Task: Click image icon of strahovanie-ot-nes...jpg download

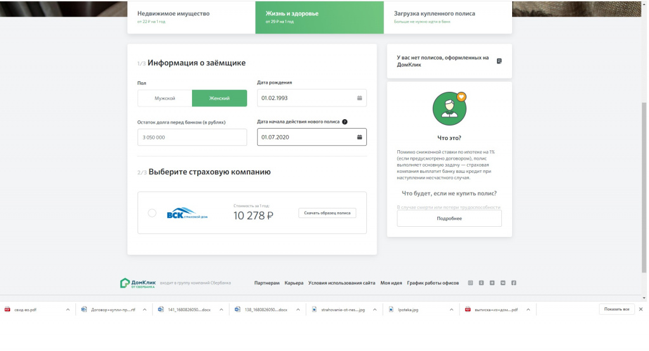Action: [x=314, y=309]
